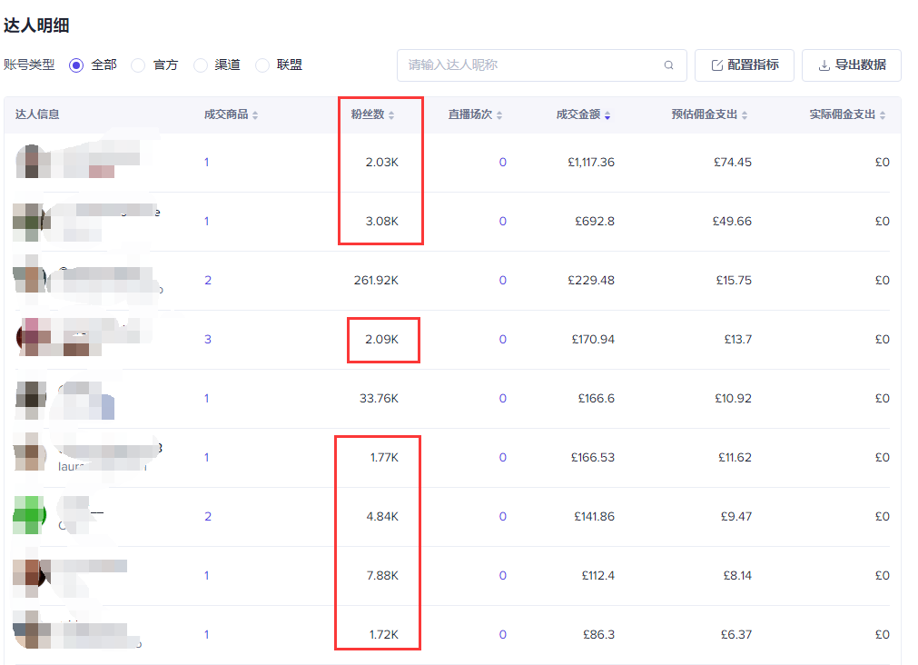Viewport: 918px width, 665px height.
Task: Sort by 成交商品 column arrows
Action: (255, 115)
